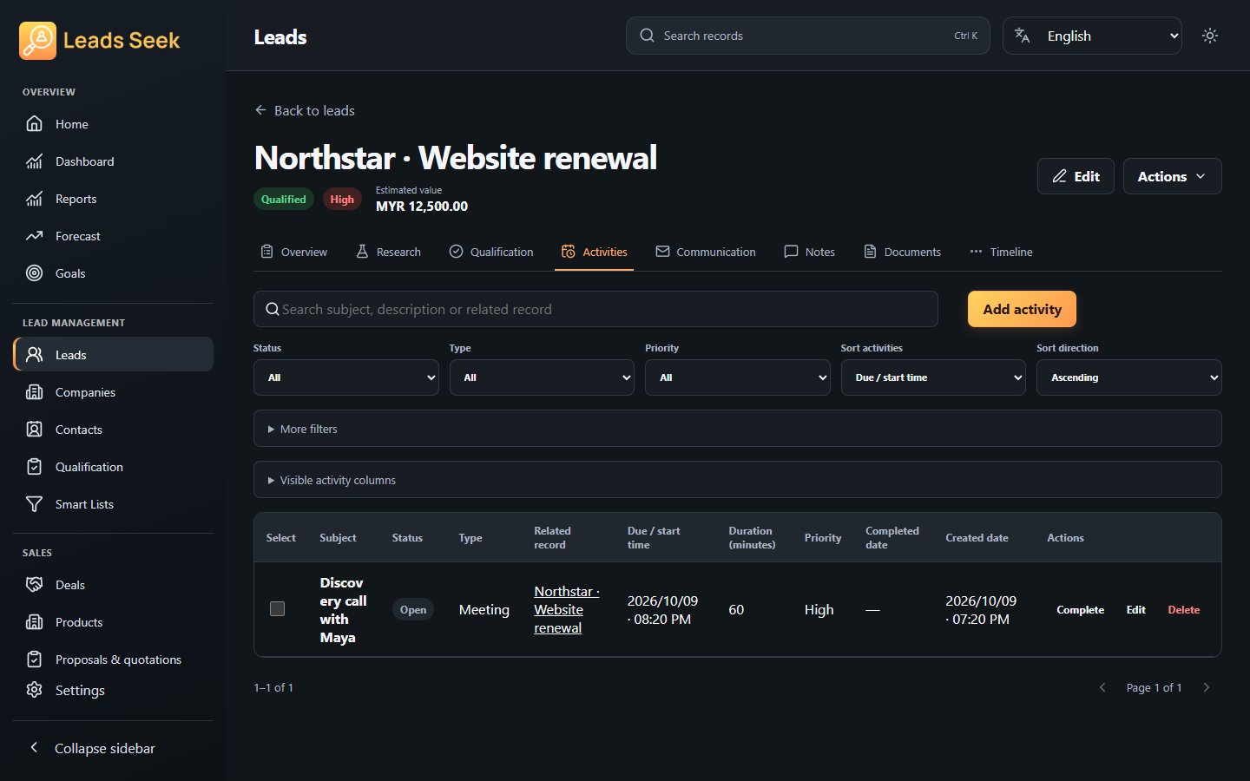
Task: Open the Northstar · Website renewal related record link
Action: click(x=567, y=609)
